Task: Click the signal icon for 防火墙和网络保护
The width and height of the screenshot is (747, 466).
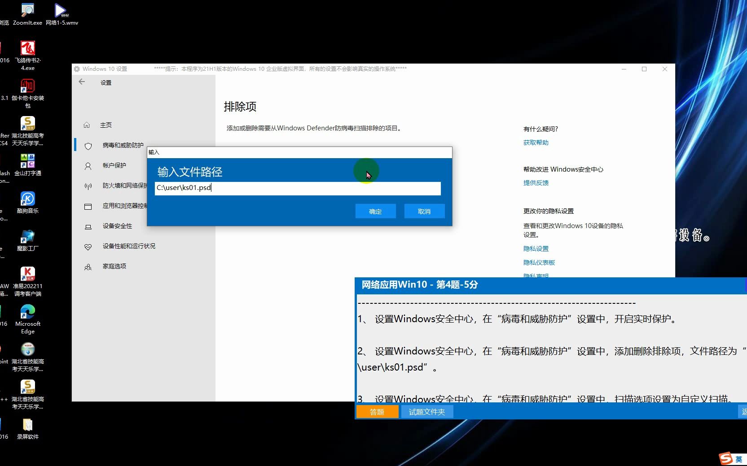Action: tap(88, 186)
